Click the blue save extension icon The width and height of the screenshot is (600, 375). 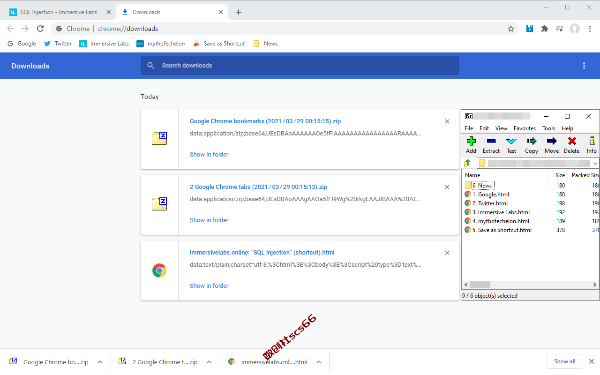coord(530,29)
